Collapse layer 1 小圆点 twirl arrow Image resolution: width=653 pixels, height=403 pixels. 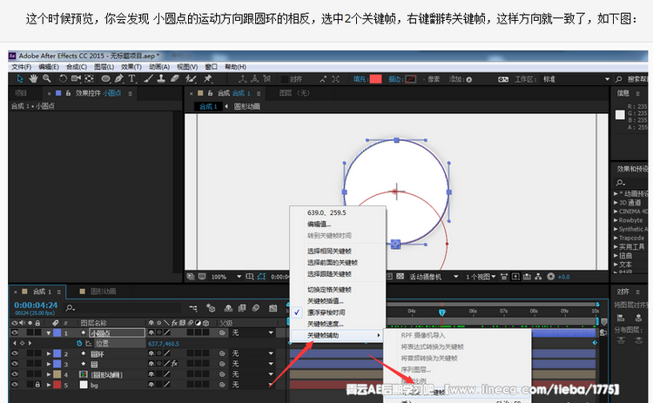point(49,333)
